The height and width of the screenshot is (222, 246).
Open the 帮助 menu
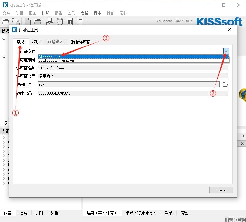coord(123,13)
